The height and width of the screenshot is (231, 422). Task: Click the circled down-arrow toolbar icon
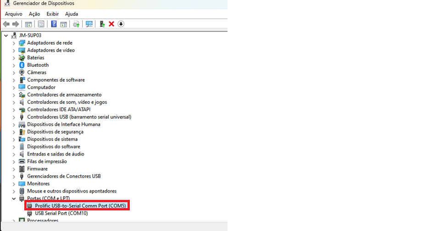pyautogui.click(x=121, y=24)
